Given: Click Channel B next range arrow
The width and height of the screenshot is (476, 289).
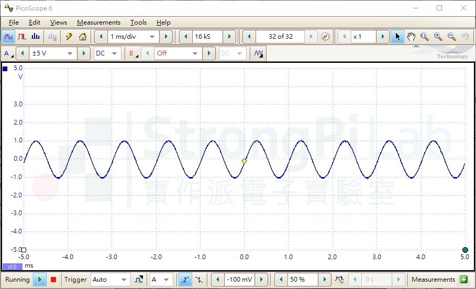Looking at the screenshot, I should [209, 53].
